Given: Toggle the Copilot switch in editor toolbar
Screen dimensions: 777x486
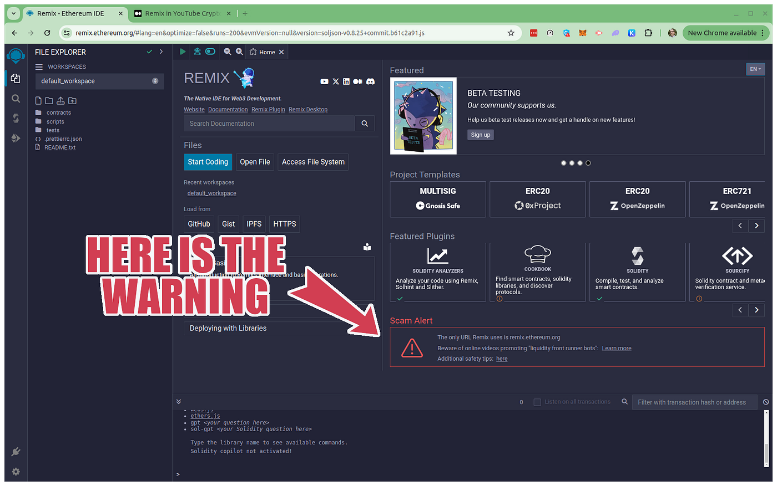Looking at the screenshot, I should (210, 52).
